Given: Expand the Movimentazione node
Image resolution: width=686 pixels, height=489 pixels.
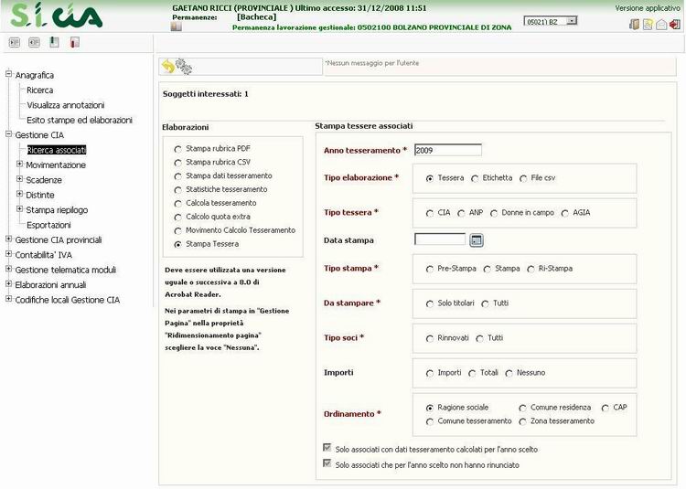Looking at the screenshot, I should tap(19, 164).
